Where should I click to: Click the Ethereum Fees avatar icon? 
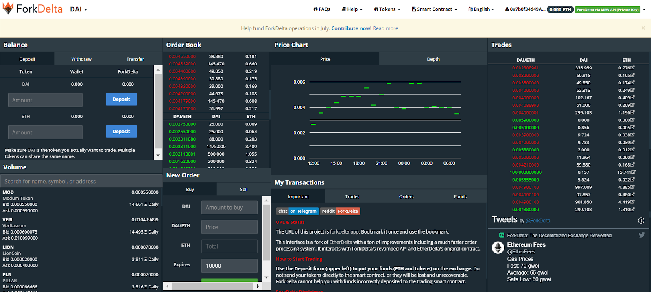pyautogui.click(x=498, y=247)
